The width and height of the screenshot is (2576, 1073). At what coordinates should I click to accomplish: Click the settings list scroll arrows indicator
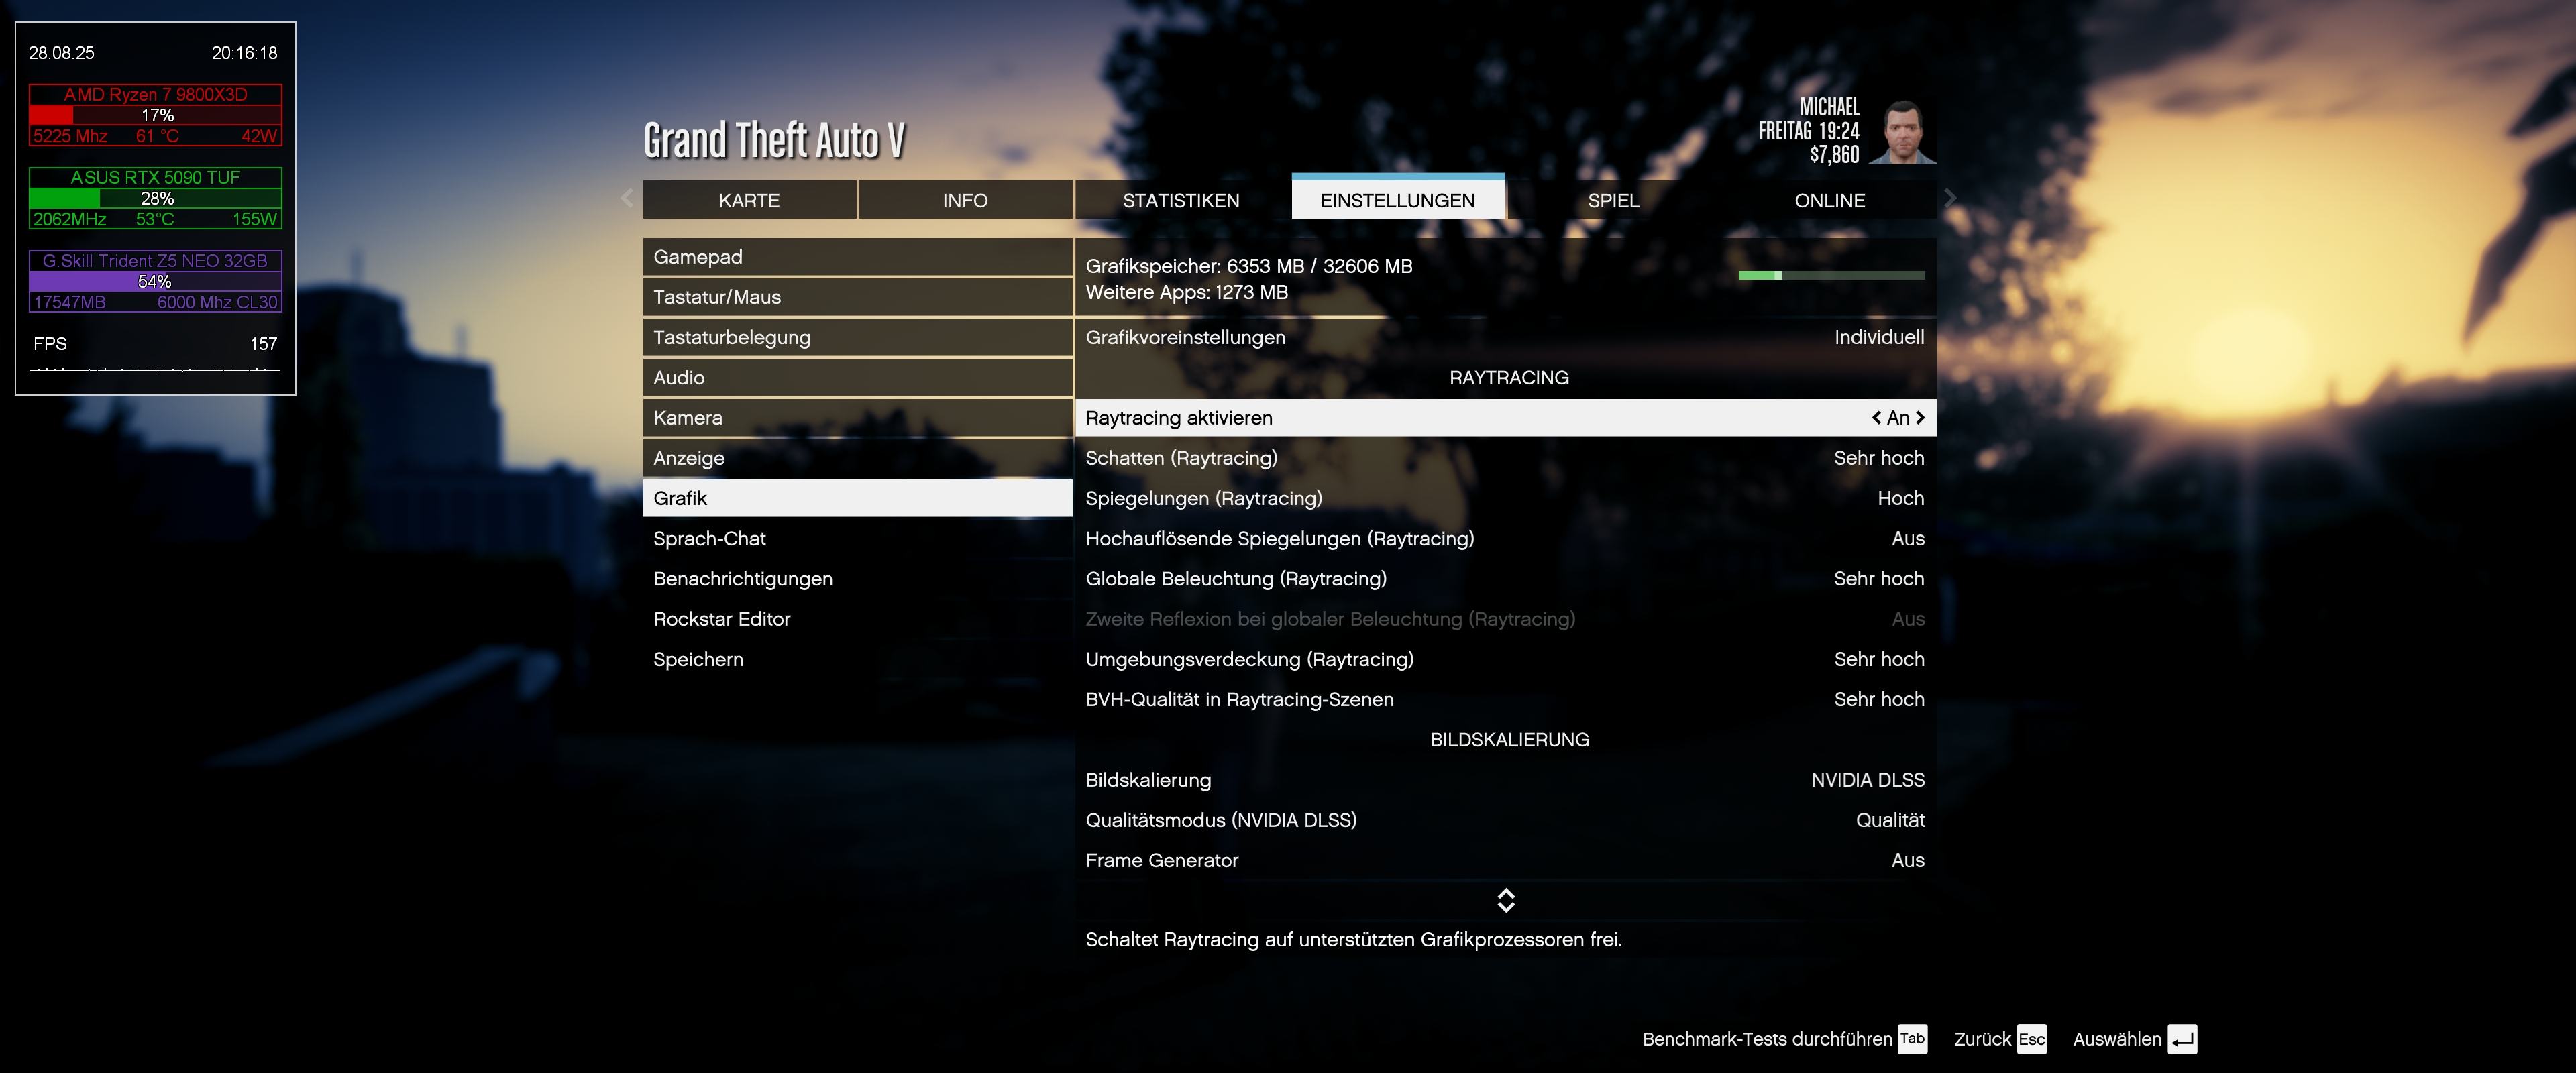pyautogui.click(x=1506, y=900)
